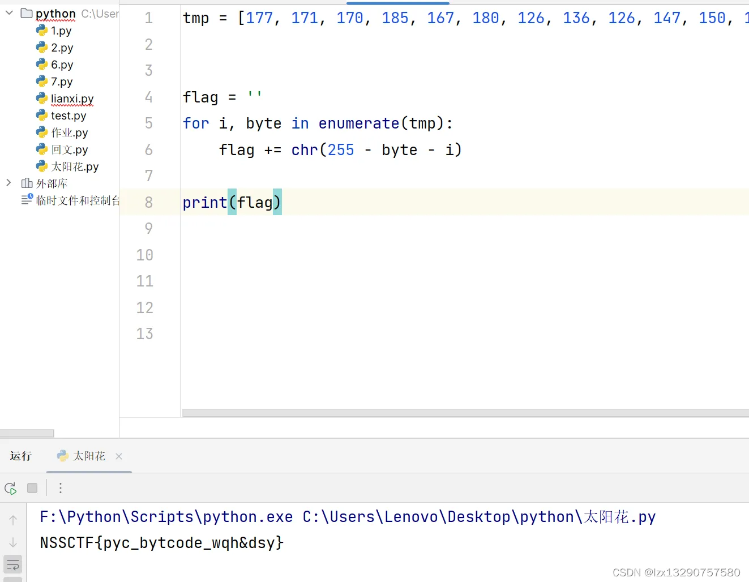Select the 外部库 tree item
This screenshot has width=749, height=582.
tap(52, 183)
